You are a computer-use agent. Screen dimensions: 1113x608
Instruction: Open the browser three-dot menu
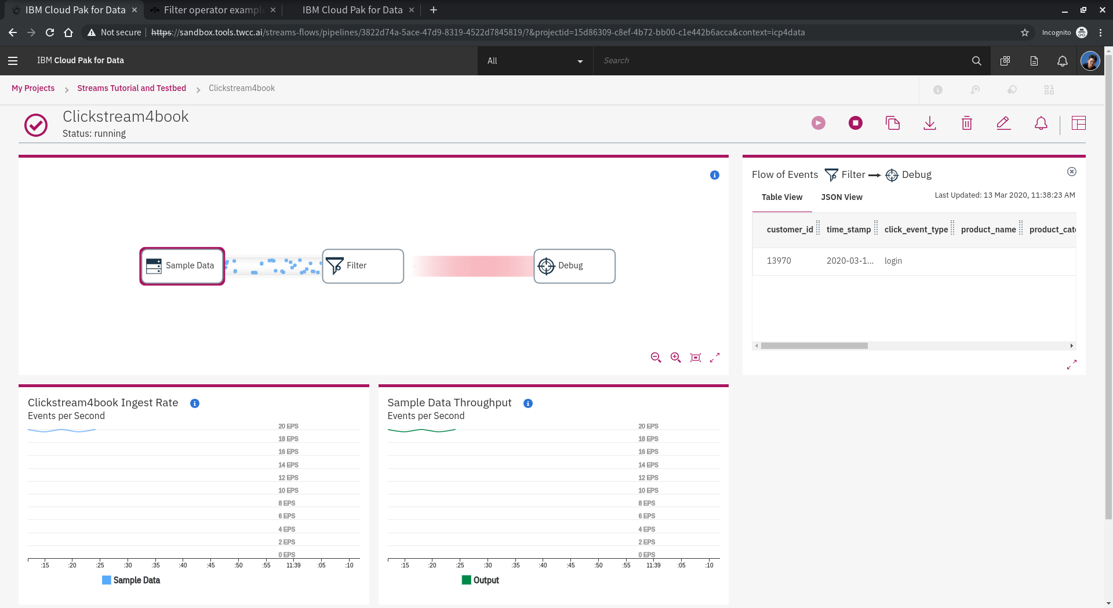tap(1100, 32)
